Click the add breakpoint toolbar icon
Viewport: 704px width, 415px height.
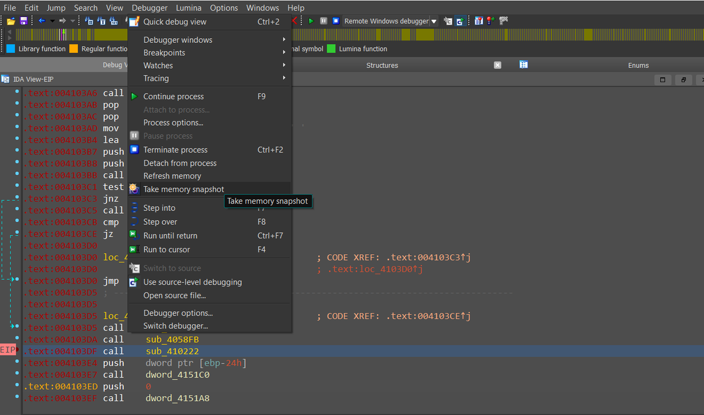490,21
